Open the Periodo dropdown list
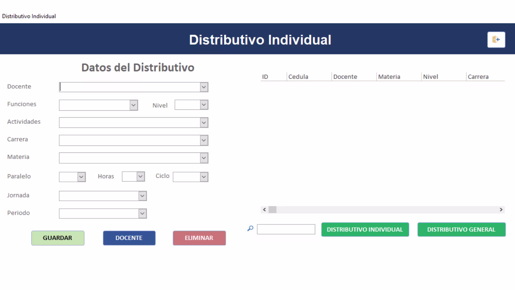Viewport: 515px width, 290px height. click(x=142, y=214)
